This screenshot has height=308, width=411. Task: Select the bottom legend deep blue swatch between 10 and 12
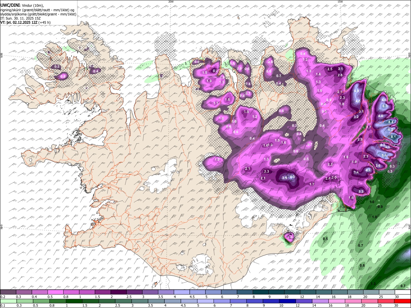point(288,301)
